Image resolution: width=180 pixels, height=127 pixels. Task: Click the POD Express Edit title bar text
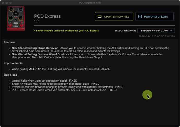(90, 3)
